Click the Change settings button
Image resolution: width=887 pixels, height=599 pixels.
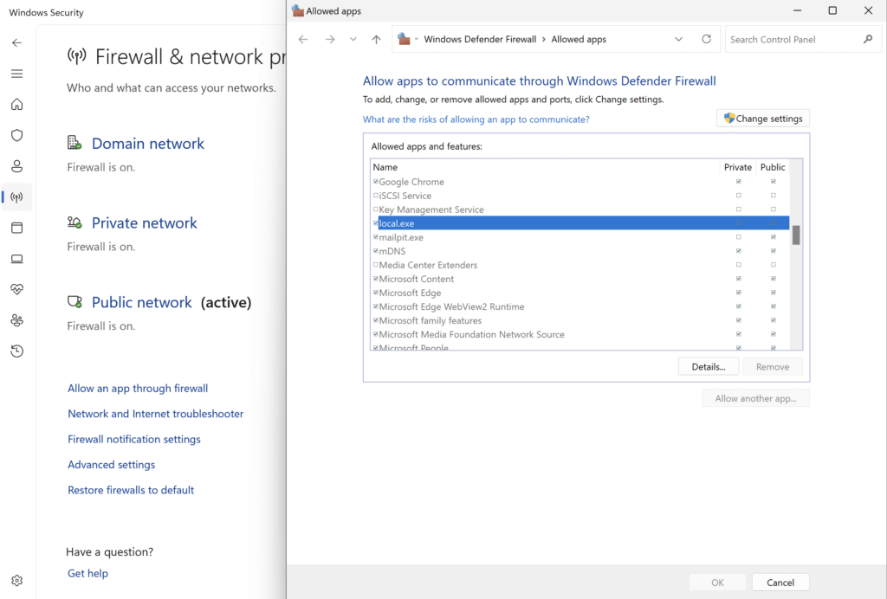(x=763, y=118)
